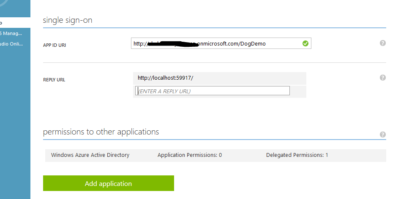Click 'permissions to other applications' heading
Image resolution: width=420 pixels, height=199 pixels.
pyautogui.click(x=101, y=132)
